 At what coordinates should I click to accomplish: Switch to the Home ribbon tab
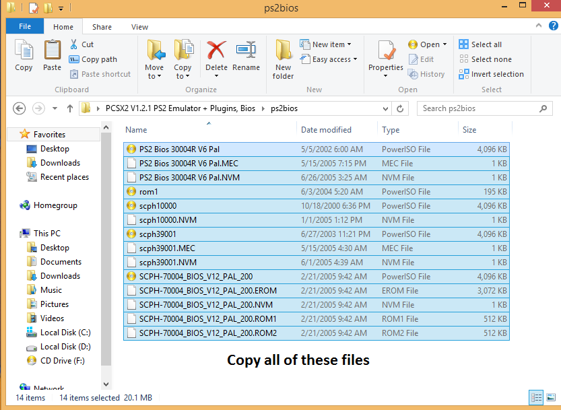point(63,27)
